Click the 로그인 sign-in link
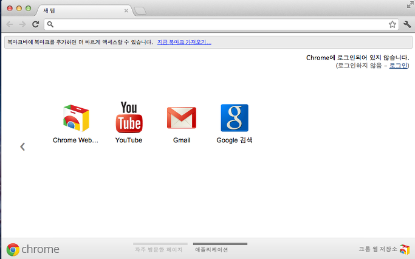Screen dimensions: 415x259 [399, 66]
